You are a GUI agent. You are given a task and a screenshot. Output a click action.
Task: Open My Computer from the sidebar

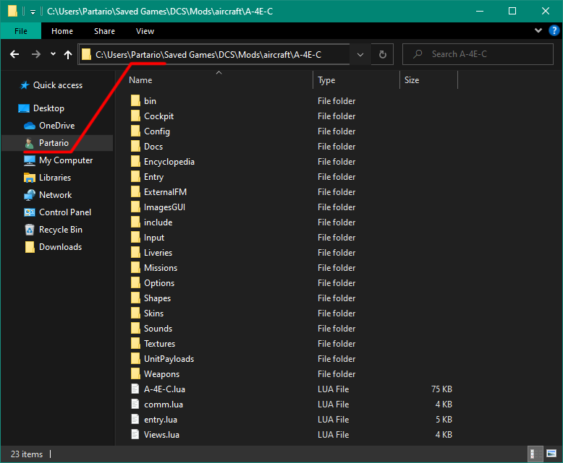(58, 160)
